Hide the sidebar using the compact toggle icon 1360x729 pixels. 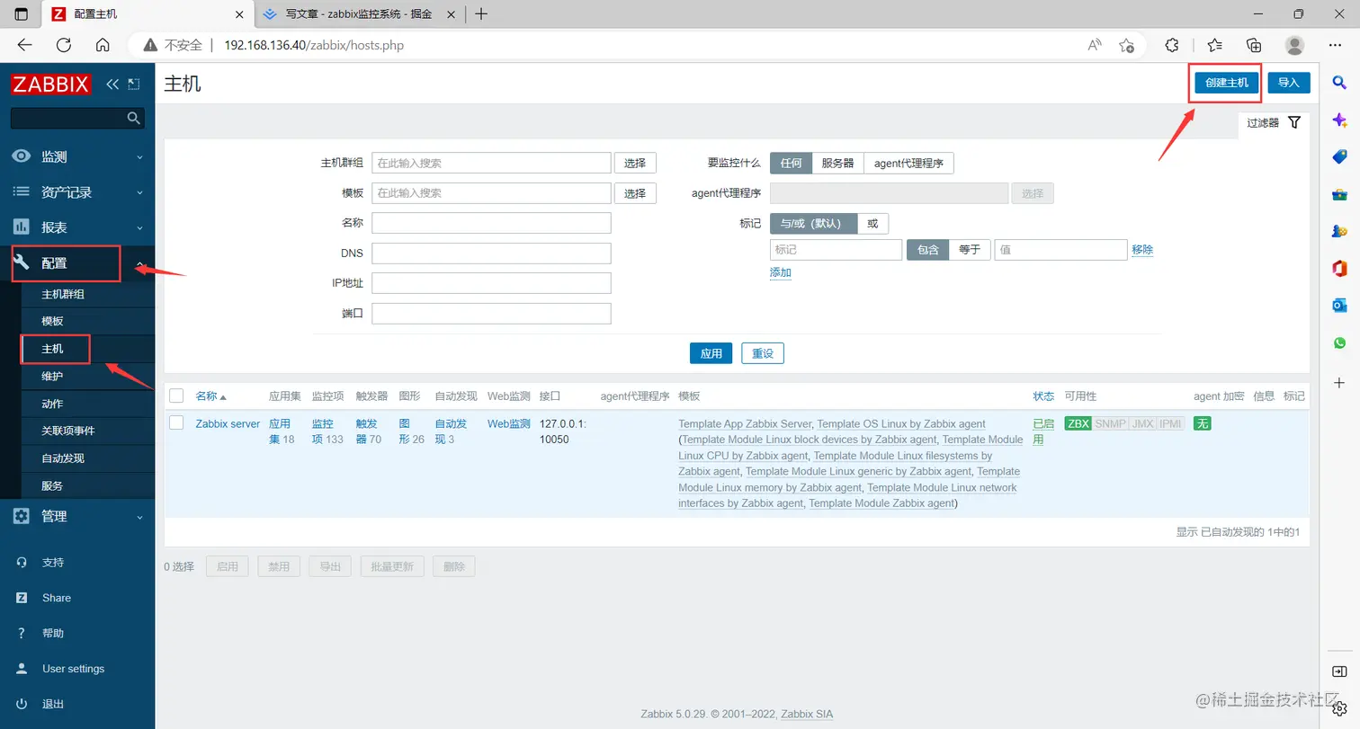(x=134, y=84)
